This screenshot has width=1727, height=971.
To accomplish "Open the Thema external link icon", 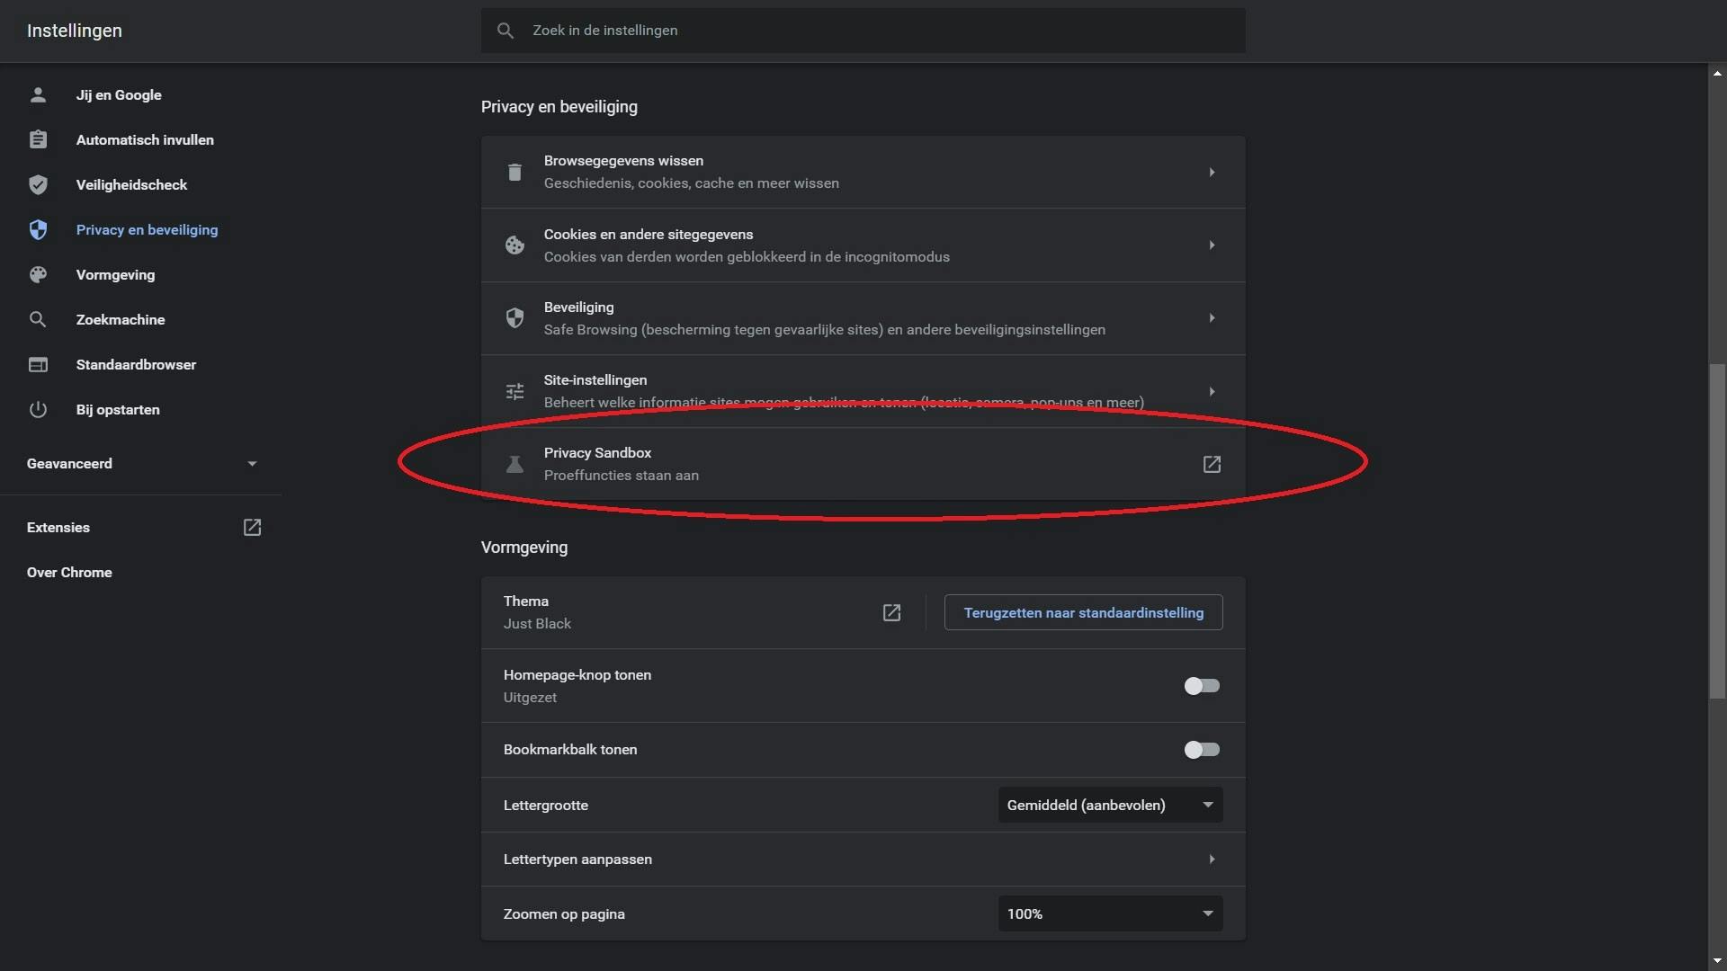I will [x=891, y=612].
